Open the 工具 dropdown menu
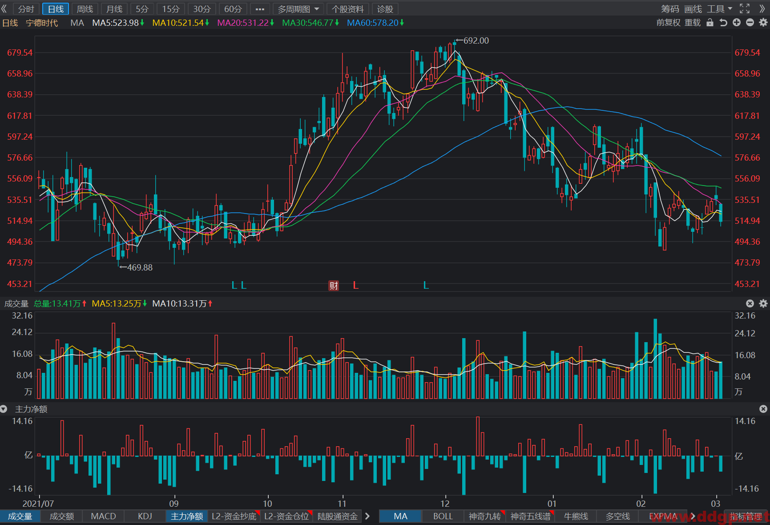Screen dimensions: 770x525 click(719, 9)
